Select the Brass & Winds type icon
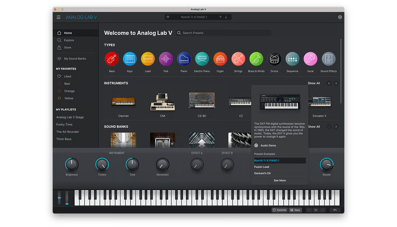397x227 pixels. click(x=256, y=59)
